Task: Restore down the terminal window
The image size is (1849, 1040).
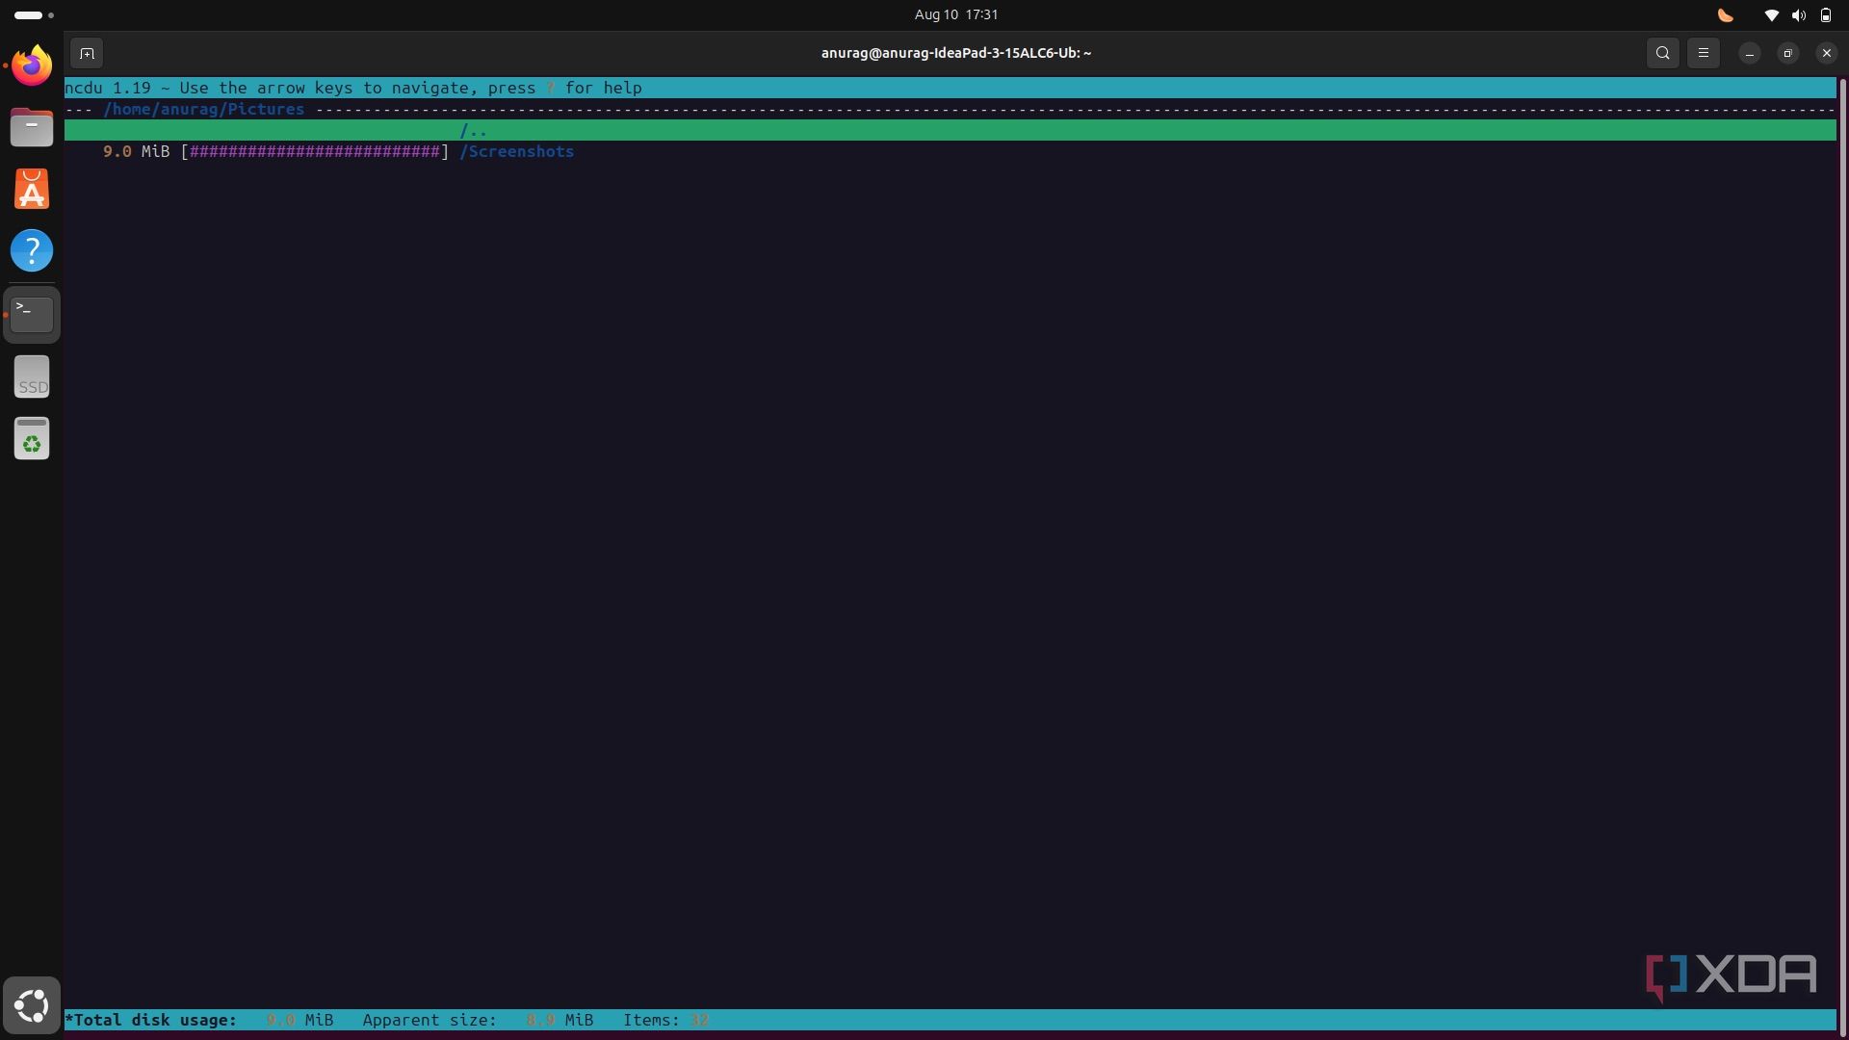Action: [x=1788, y=53]
